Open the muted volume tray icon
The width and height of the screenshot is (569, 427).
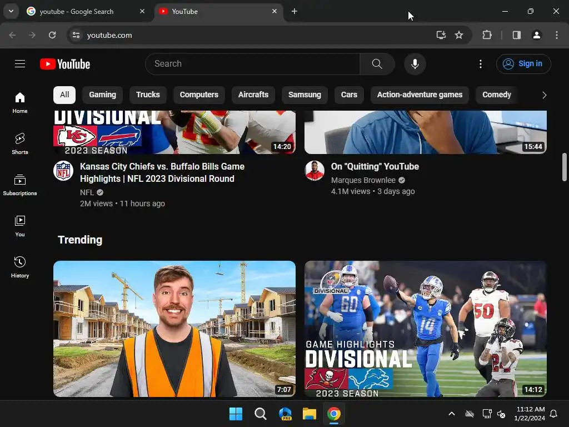click(x=501, y=414)
